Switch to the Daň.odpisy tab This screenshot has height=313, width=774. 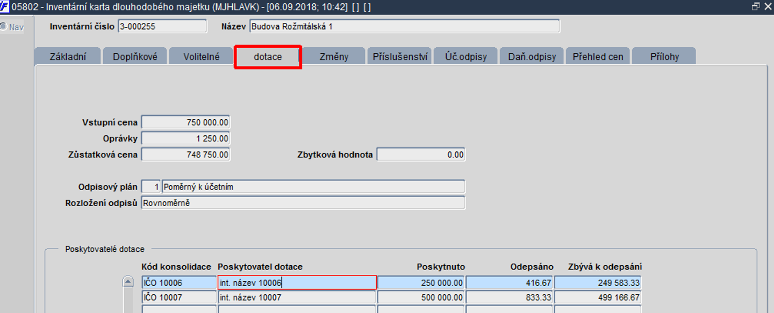[x=532, y=56]
